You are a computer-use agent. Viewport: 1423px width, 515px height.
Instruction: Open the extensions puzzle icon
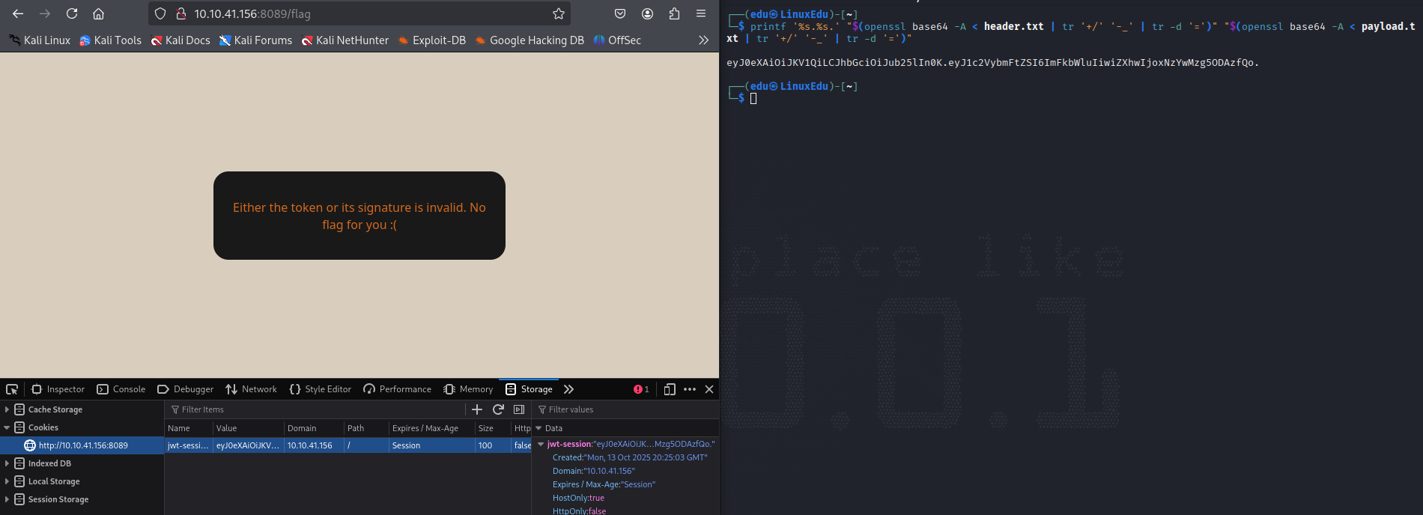point(674,13)
